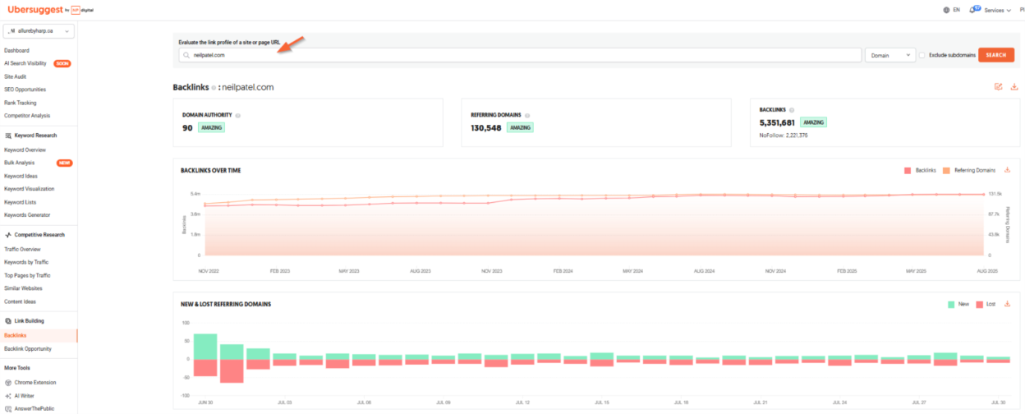Click the info icon next to Backlinks heading
Viewport: 1025px width, 414px height.
click(214, 87)
